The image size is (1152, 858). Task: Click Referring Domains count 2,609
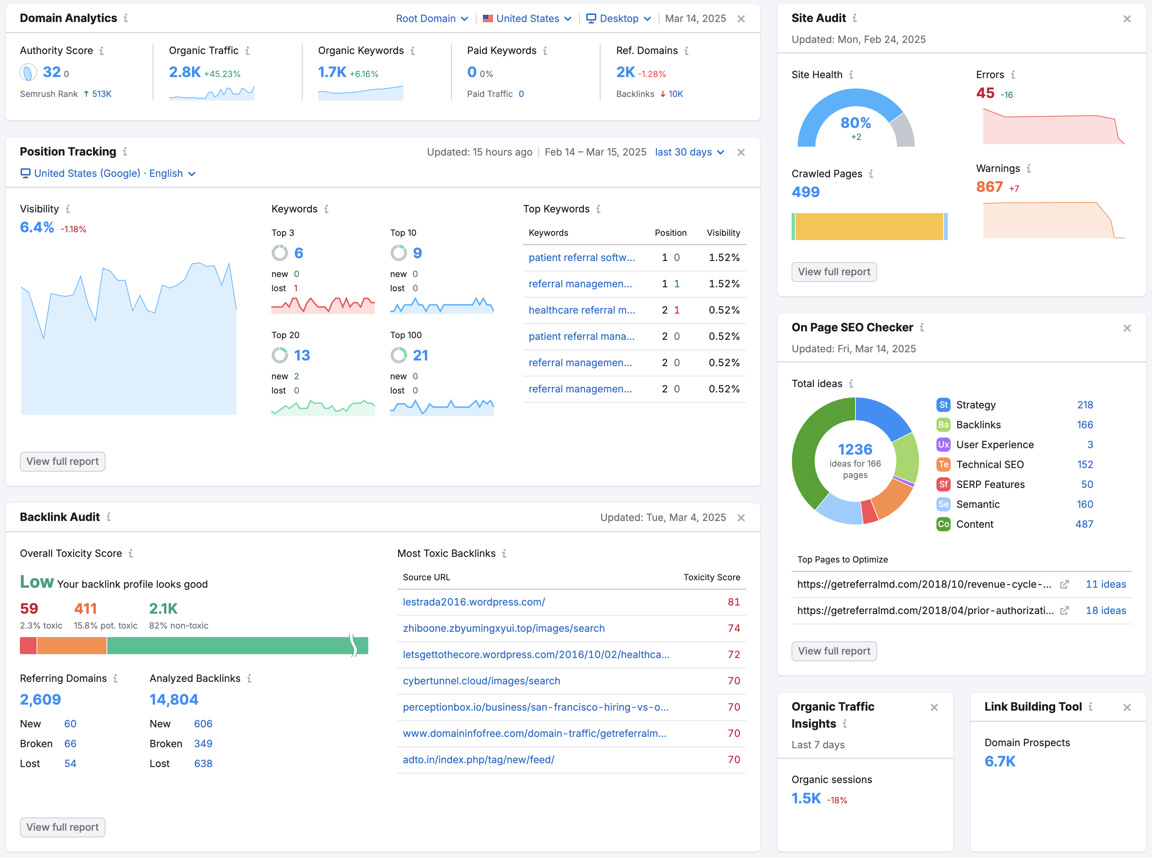pos(40,700)
